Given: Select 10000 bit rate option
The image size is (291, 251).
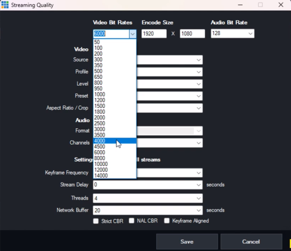Looking at the screenshot, I should [x=115, y=164].
